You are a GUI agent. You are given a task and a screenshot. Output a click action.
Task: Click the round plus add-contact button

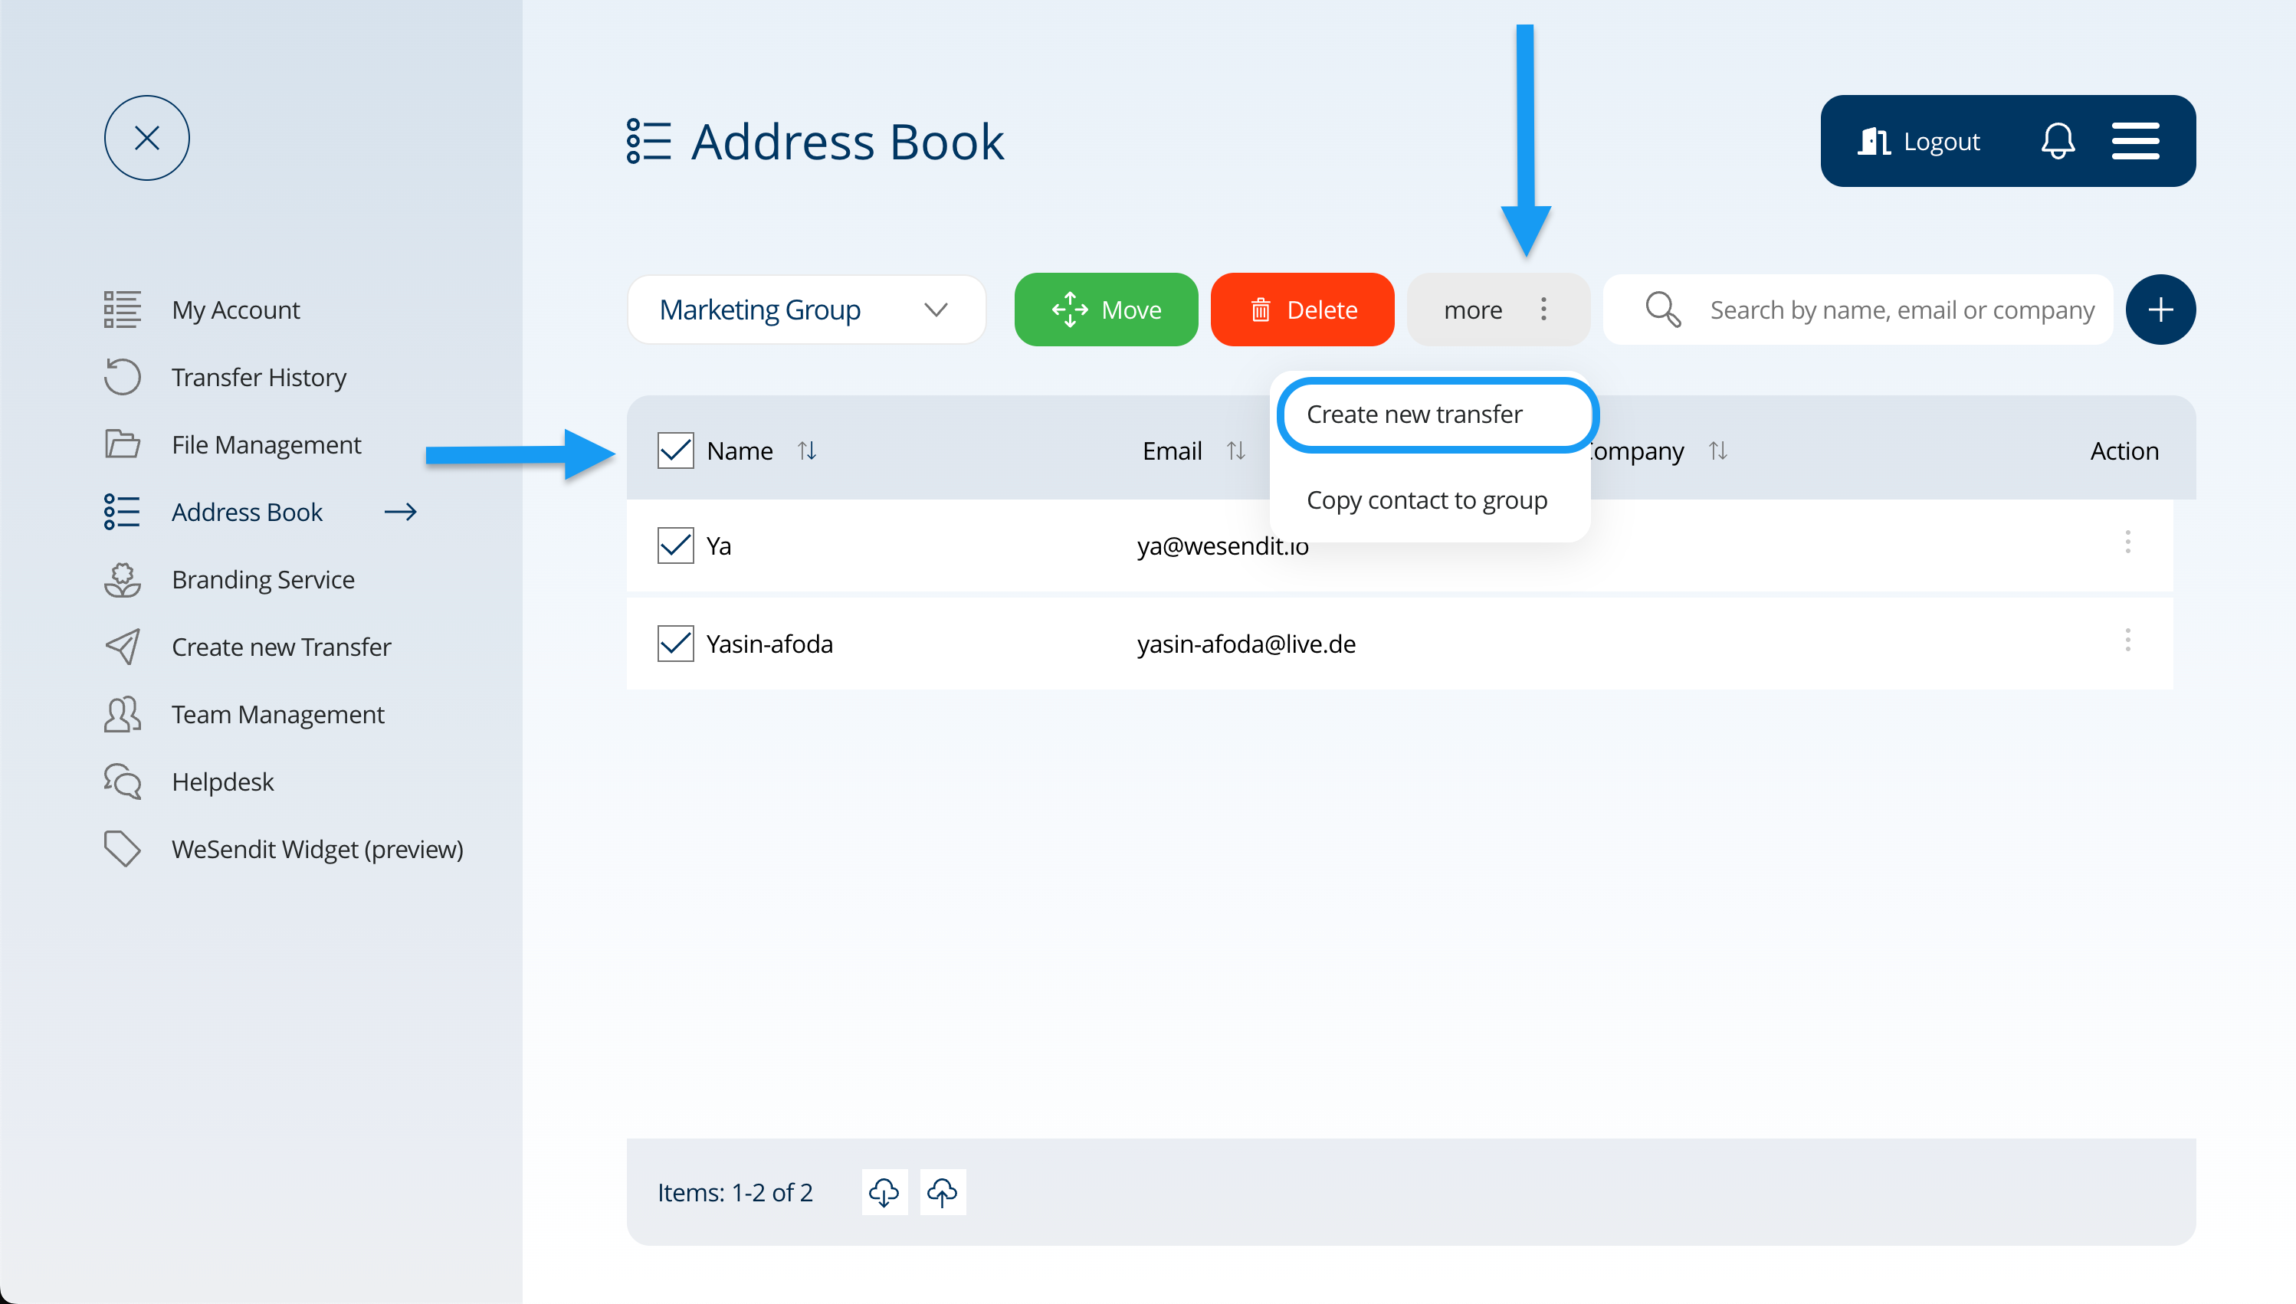pyautogui.click(x=2160, y=310)
